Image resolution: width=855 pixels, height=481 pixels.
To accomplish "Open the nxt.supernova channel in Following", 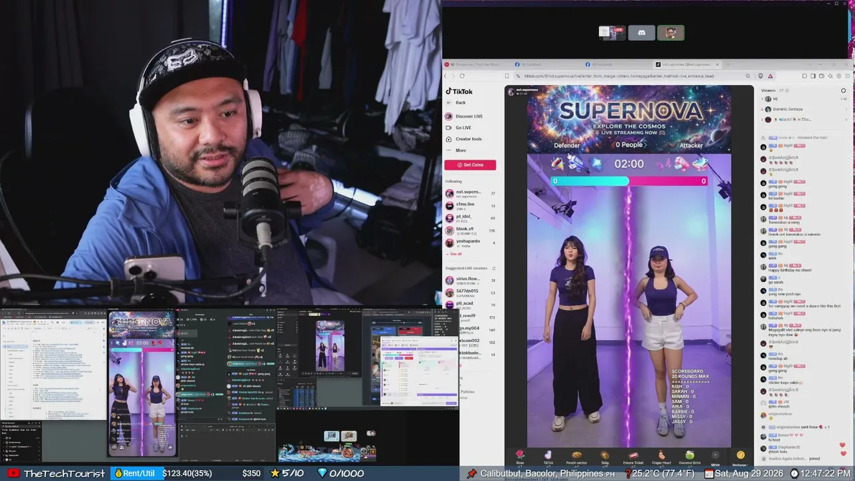I will [470, 194].
